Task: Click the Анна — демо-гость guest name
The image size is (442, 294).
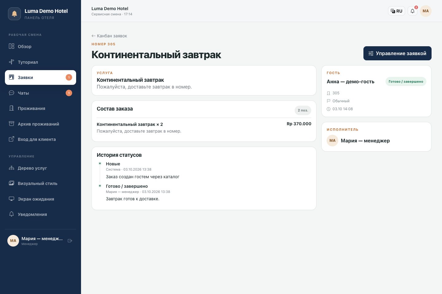Action: coord(351,81)
